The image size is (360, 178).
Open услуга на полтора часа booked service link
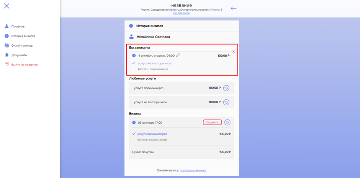(154, 63)
